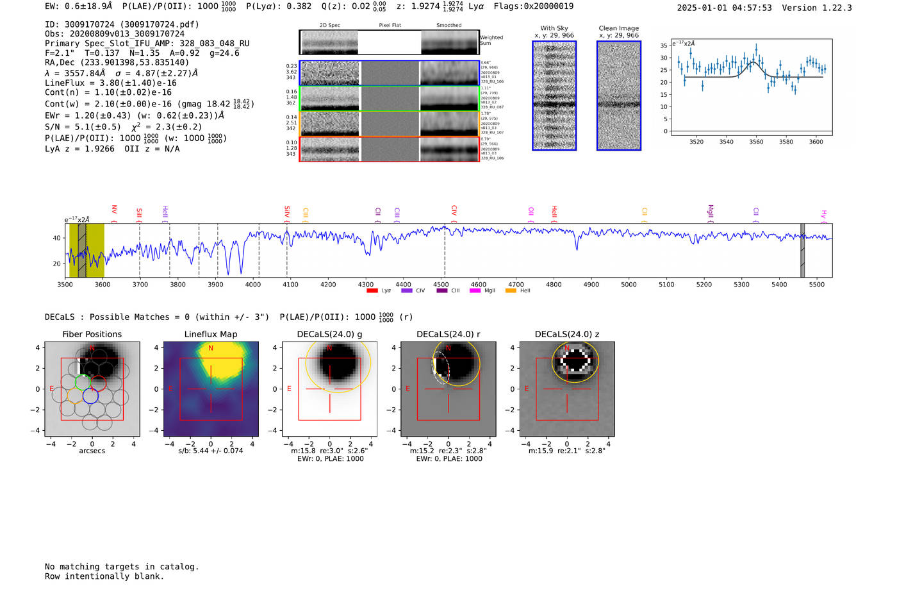Click the magenta OII line label above the spectrum
This screenshot has height=611, width=897.
(x=531, y=212)
